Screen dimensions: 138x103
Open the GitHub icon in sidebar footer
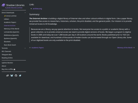click(x=16, y=76)
